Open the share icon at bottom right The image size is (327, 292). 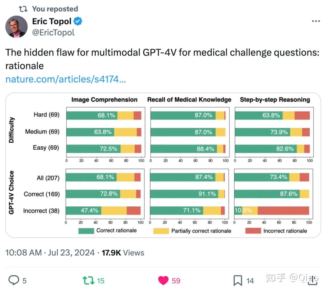point(313,281)
